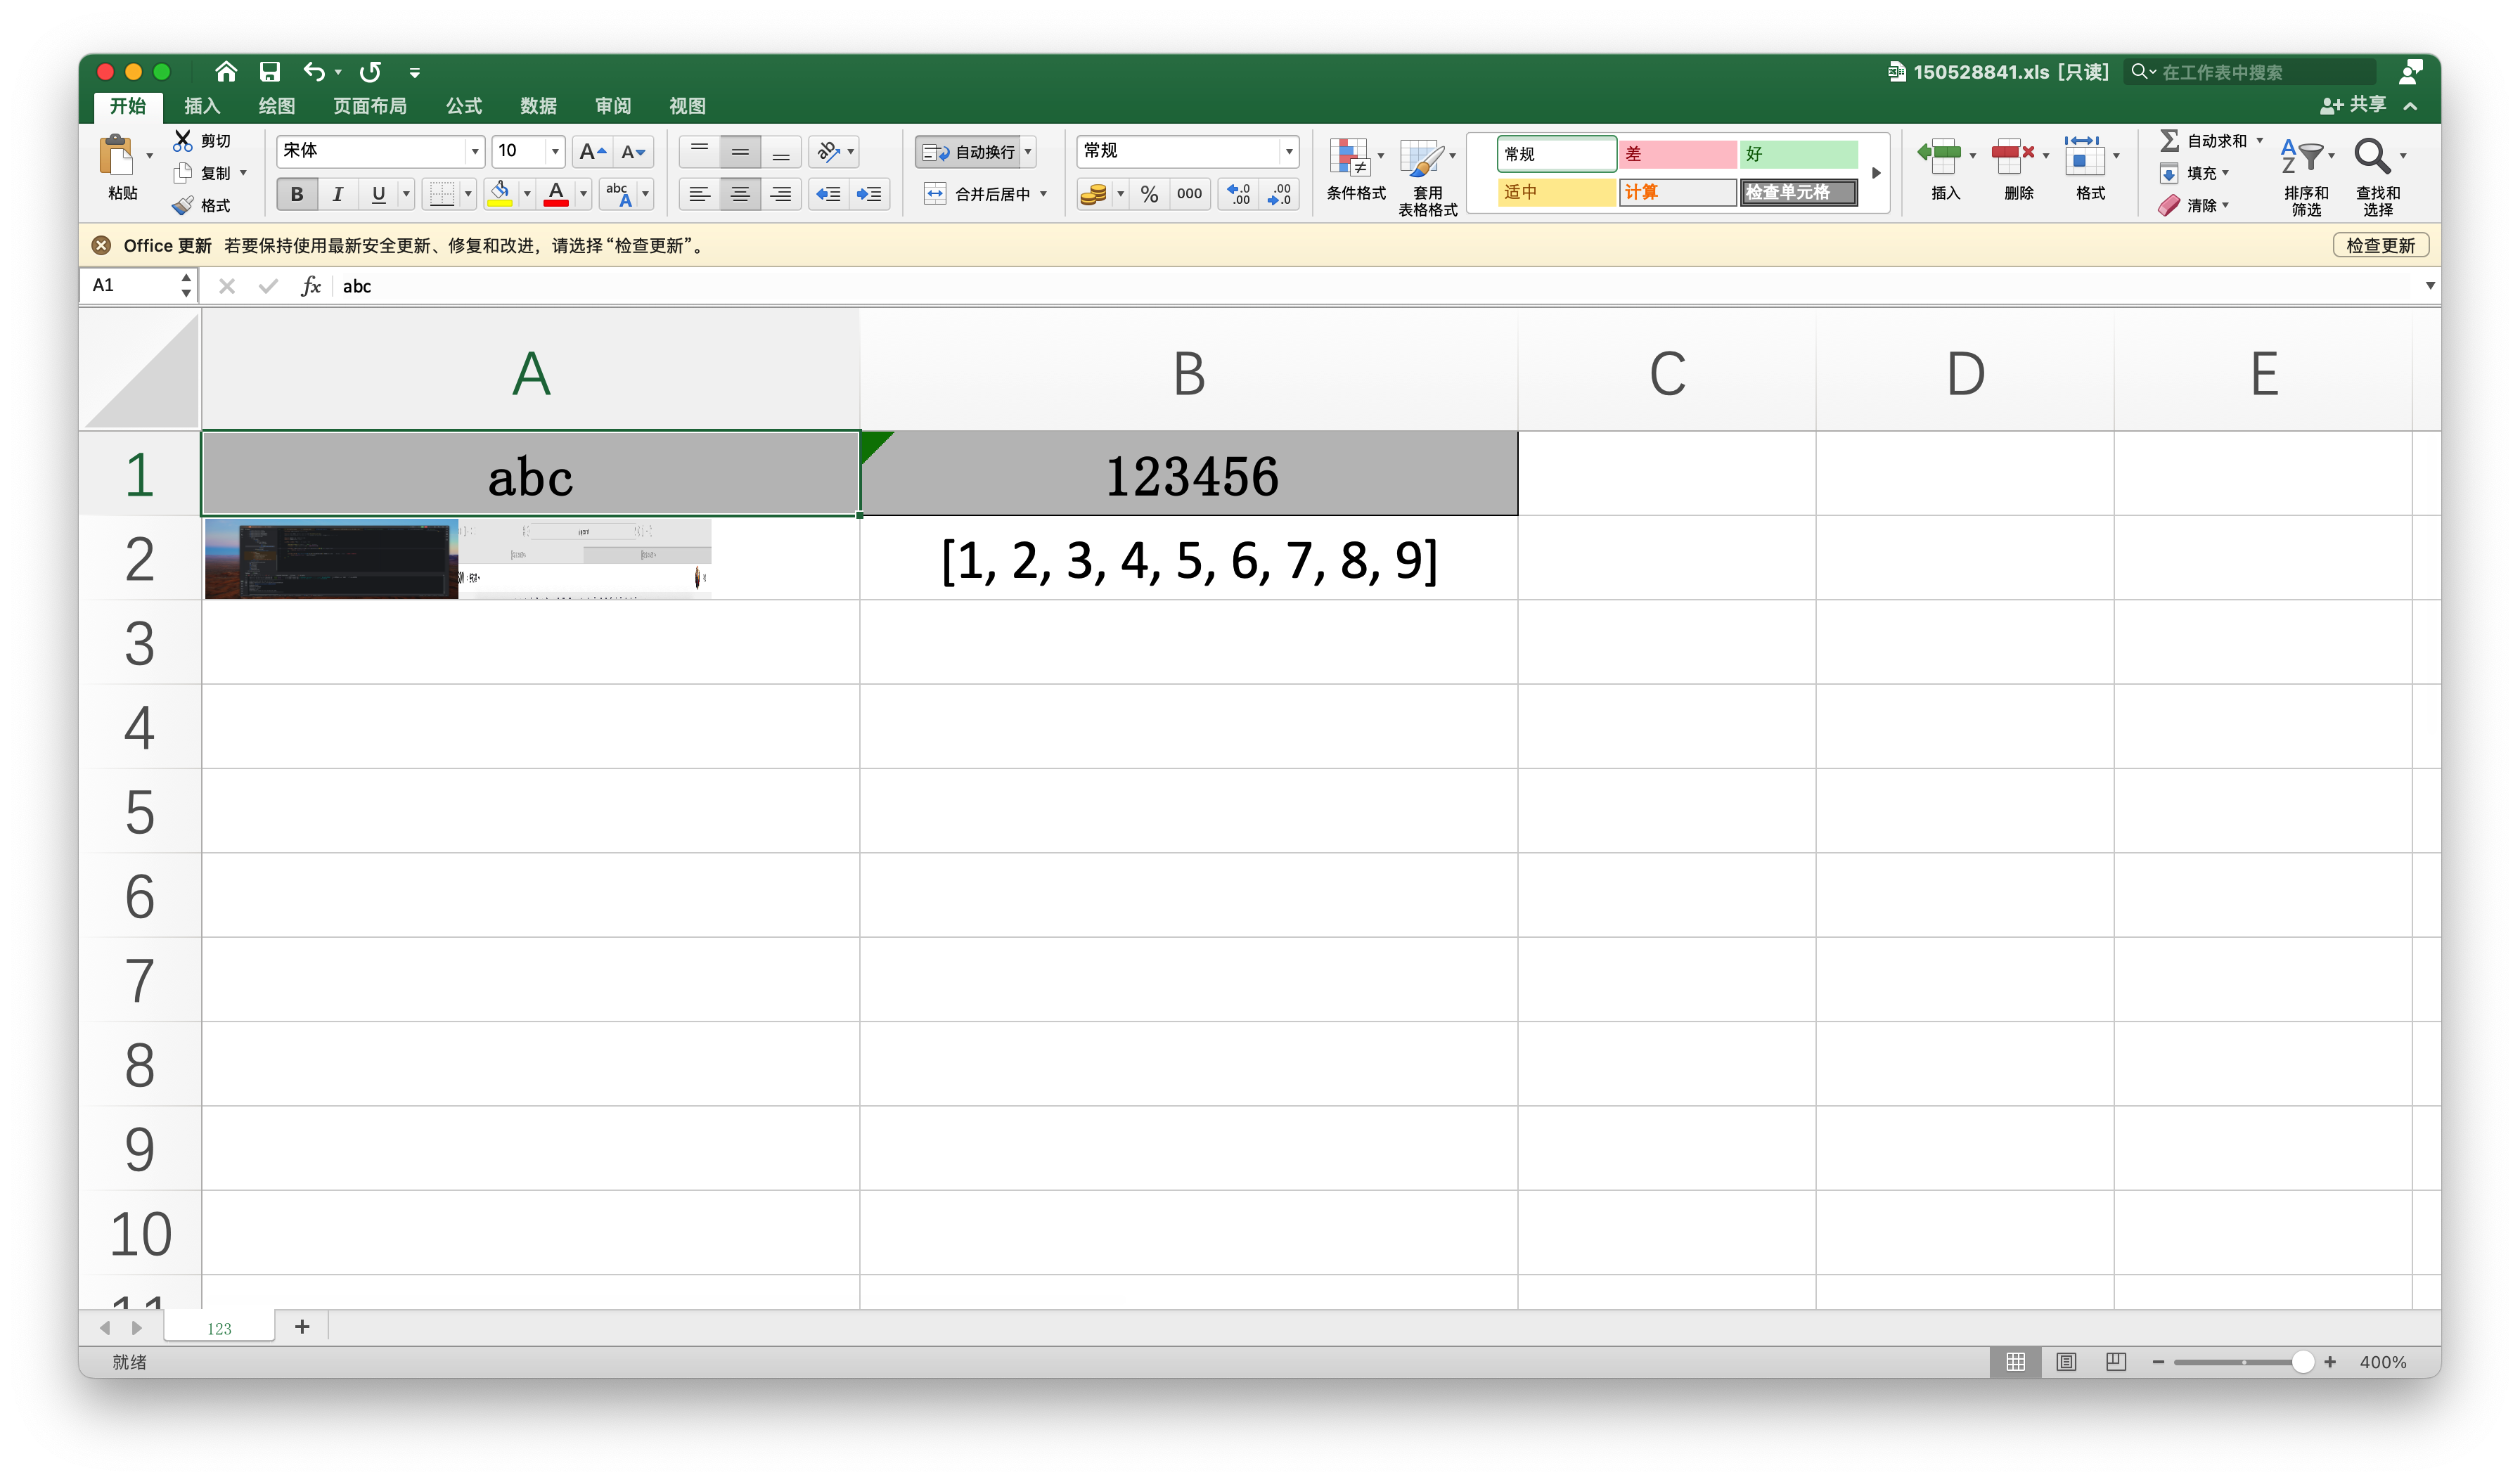Decrease decimal places icon

[x=1279, y=194]
